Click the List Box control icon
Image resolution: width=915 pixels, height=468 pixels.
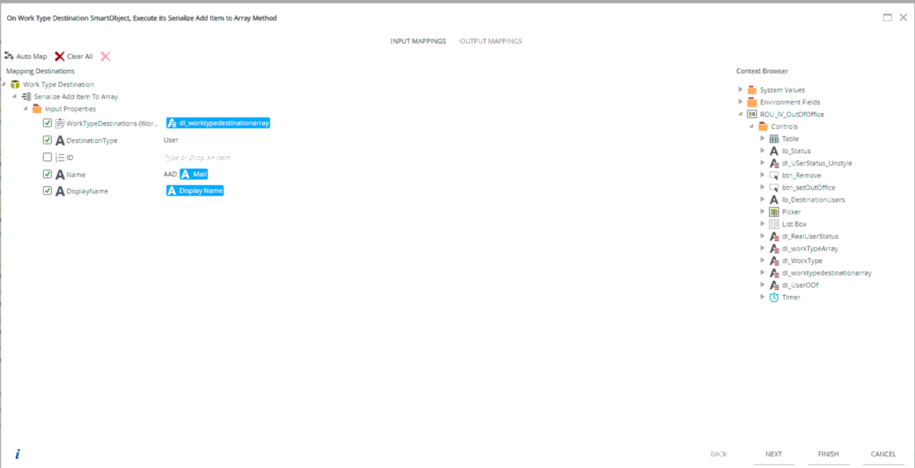click(774, 225)
